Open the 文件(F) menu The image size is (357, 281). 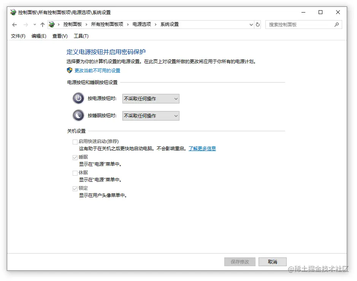point(17,36)
